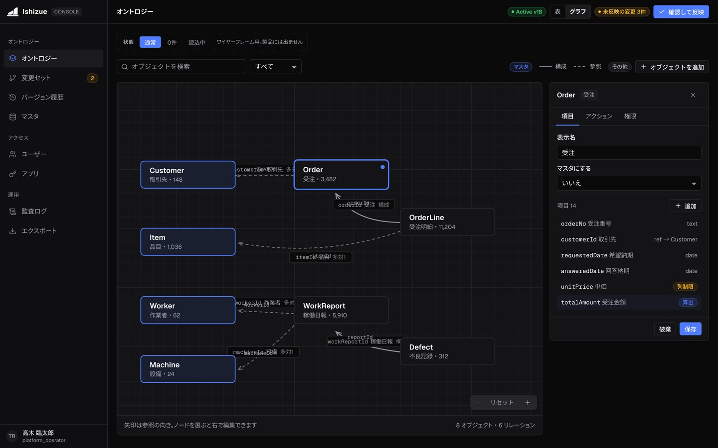This screenshot has height=448, width=718.
Task: Click the エクスポート download icon
Action: point(12,230)
